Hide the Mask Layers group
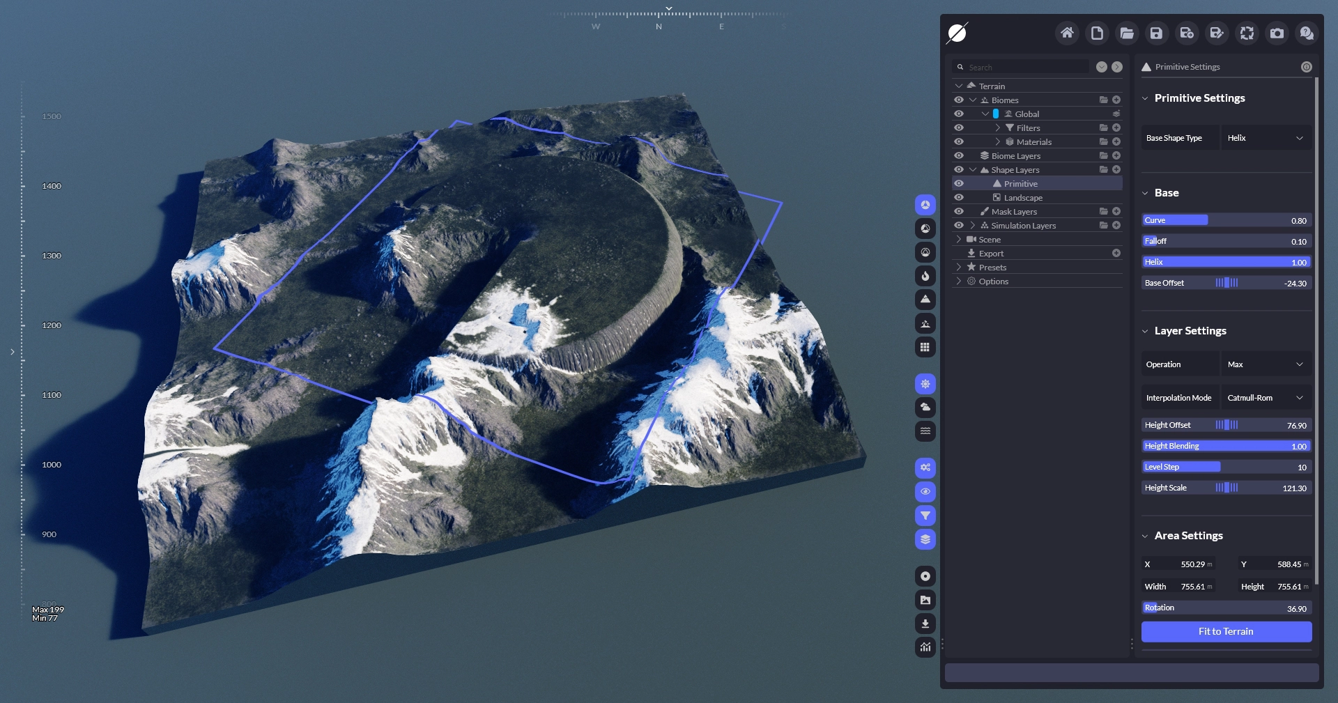 tap(959, 212)
